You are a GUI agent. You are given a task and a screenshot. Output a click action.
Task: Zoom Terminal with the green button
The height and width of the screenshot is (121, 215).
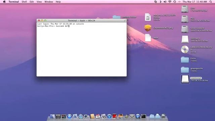tap(45, 21)
